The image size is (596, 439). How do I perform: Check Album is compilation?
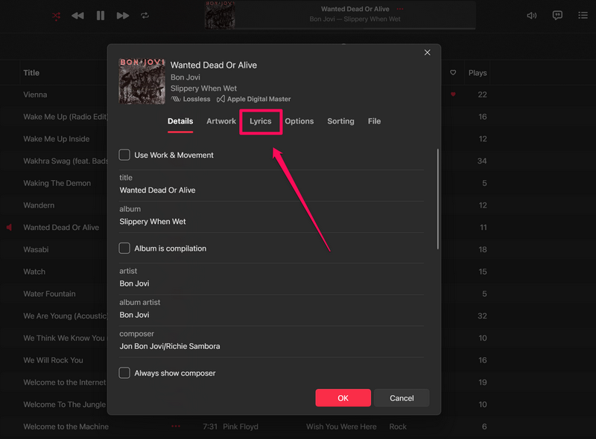(124, 249)
